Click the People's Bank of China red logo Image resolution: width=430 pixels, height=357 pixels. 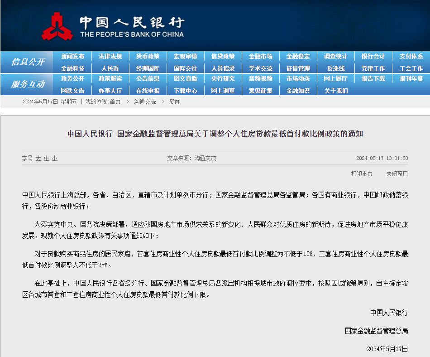(x=57, y=27)
